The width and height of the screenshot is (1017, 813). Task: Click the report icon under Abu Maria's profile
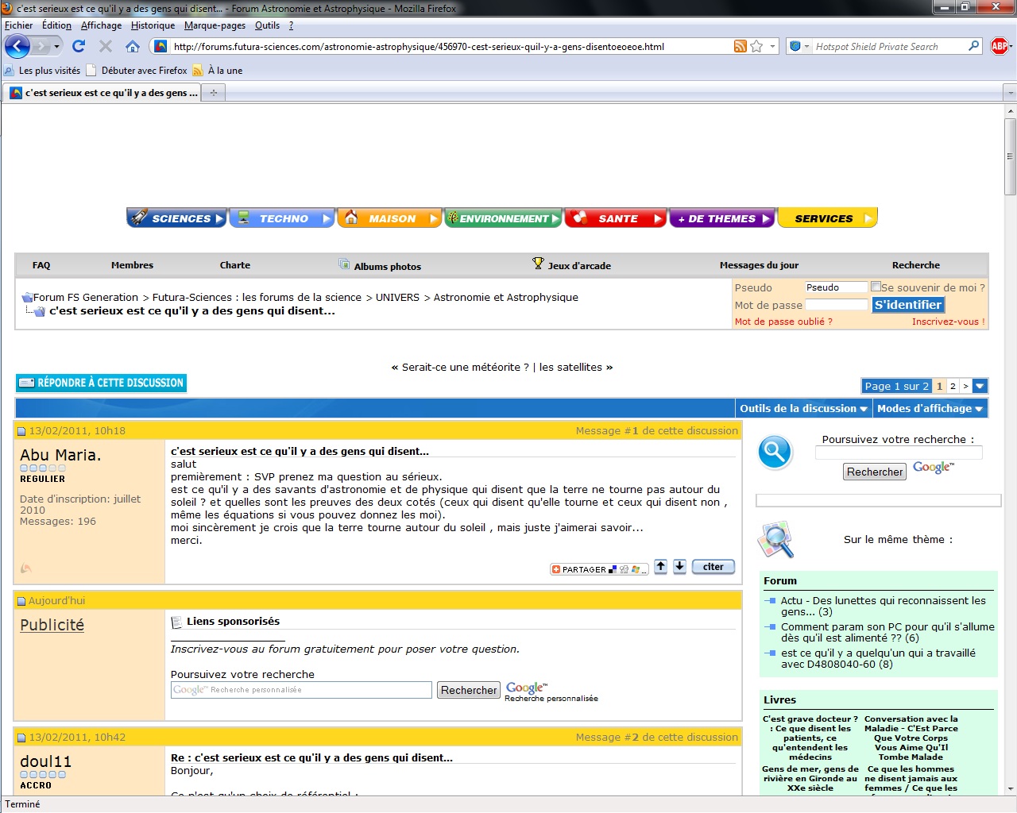click(25, 568)
